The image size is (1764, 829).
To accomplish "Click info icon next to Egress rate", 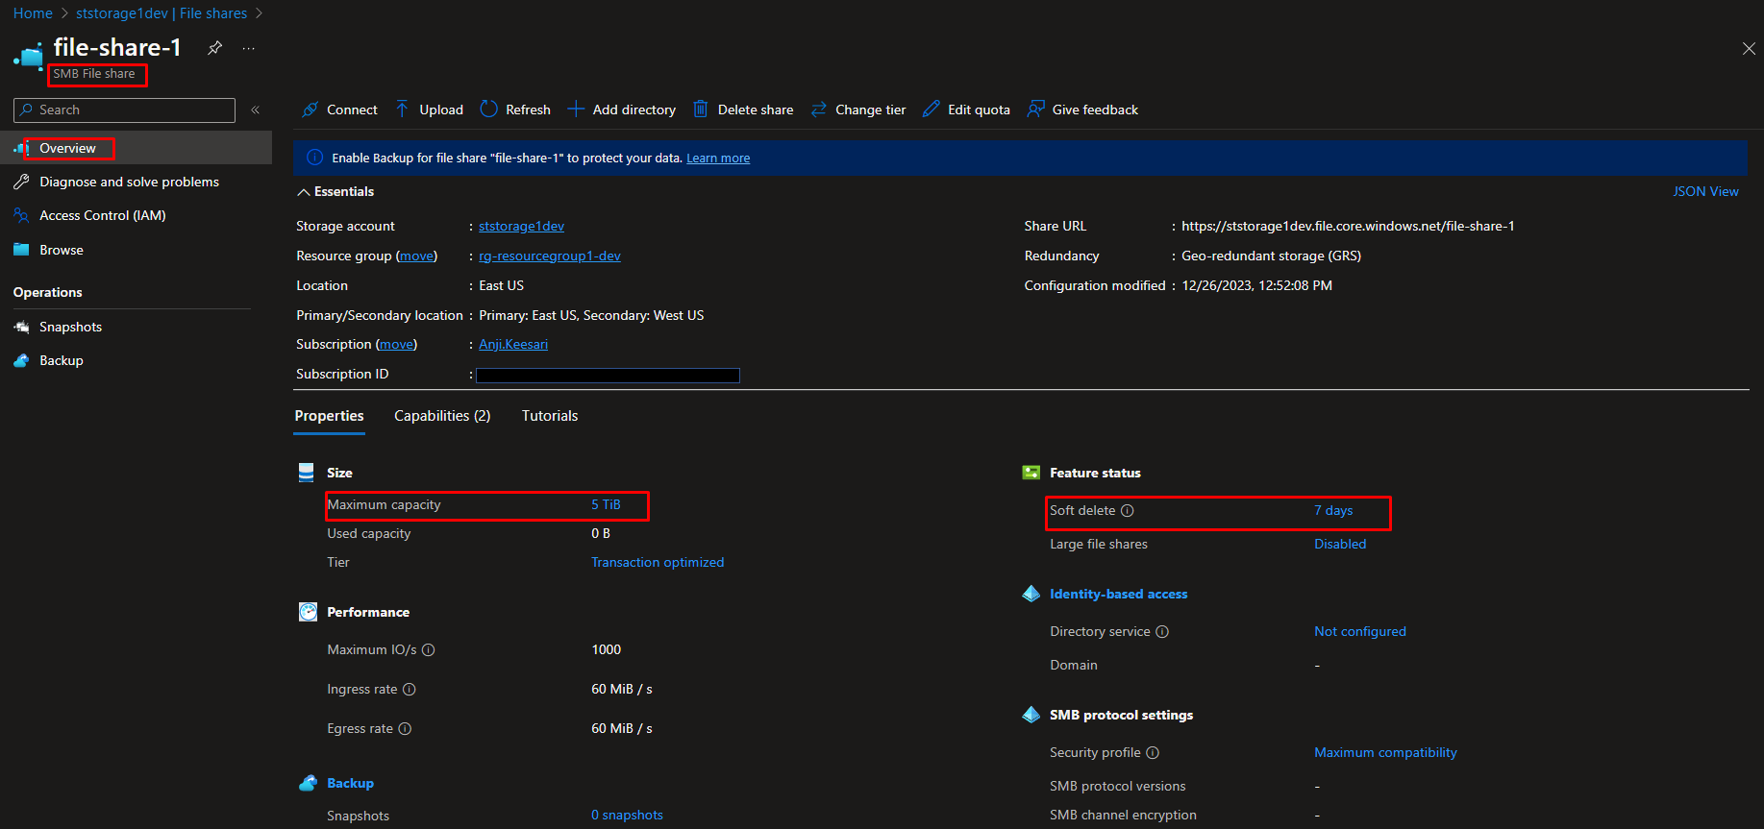I will point(405,729).
